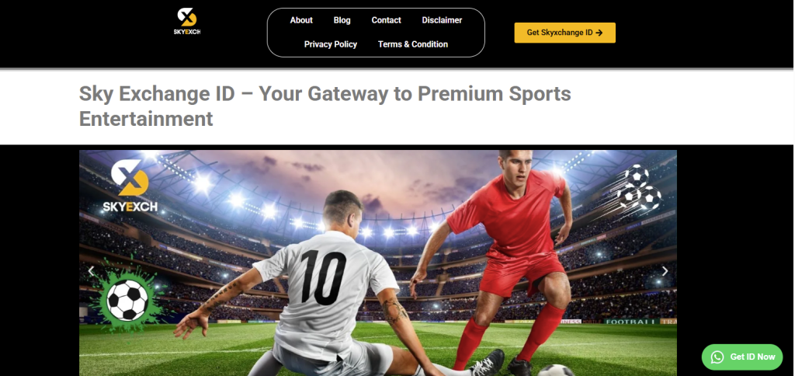Viewport: 795px width, 376px height.
Task: Advance the carousel with the right arrow
Action: (x=665, y=271)
